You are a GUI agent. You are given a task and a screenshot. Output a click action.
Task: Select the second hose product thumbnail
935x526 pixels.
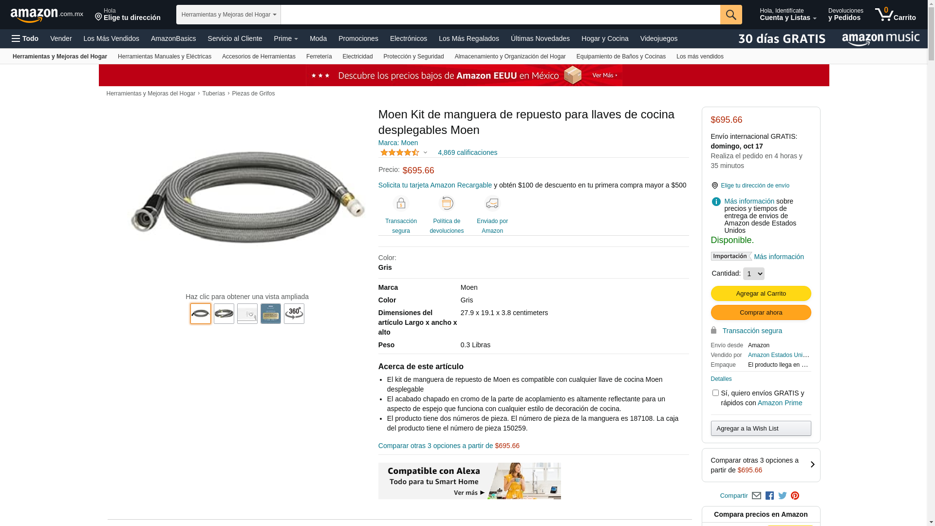pos(224,314)
